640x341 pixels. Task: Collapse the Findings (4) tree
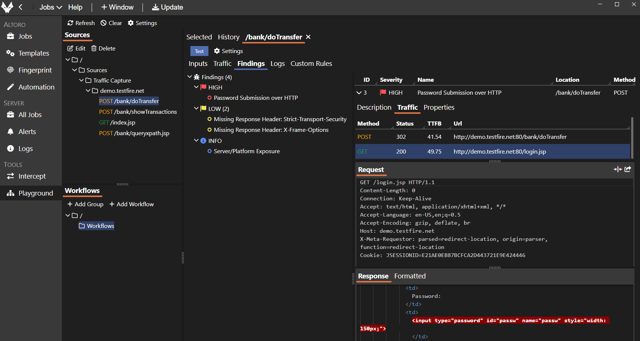[190, 77]
